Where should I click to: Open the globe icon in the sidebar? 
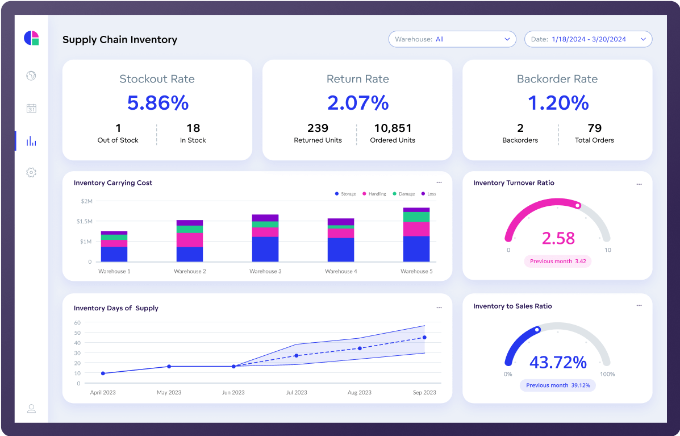[x=31, y=76]
